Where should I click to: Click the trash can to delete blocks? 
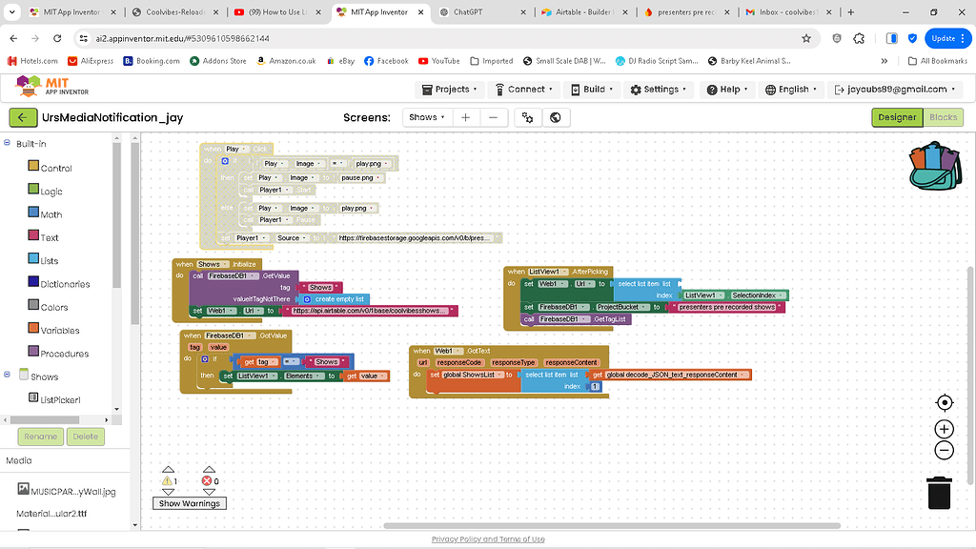coord(939,492)
